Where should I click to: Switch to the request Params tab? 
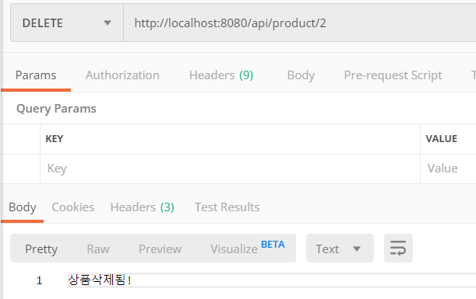pos(36,75)
